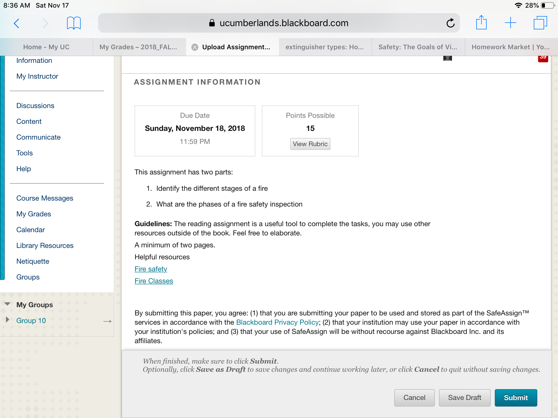The image size is (558, 418).
Task: Add a new tab with the plus icon
Action: [510, 23]
